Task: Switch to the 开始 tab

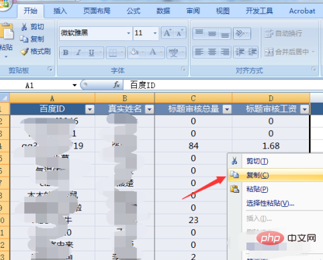Action: [30, 11]
